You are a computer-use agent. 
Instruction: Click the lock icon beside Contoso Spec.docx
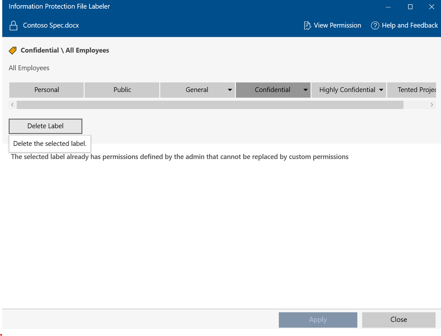coord(13,25)
